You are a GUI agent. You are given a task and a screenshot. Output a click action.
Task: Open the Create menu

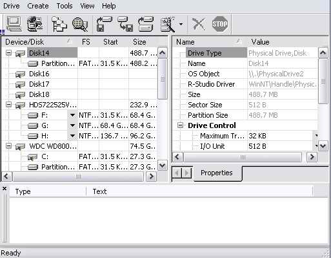[x=38, y=6]
